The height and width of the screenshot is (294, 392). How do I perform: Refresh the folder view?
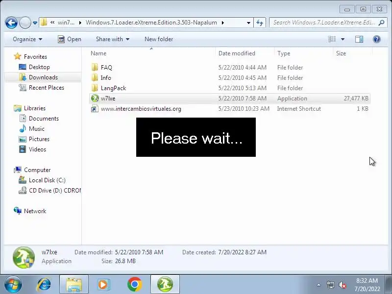pos(260,23)
